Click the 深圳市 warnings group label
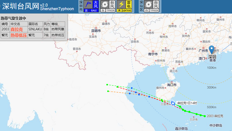Viewport: 232px width, 131px height. tap(81, 6)
